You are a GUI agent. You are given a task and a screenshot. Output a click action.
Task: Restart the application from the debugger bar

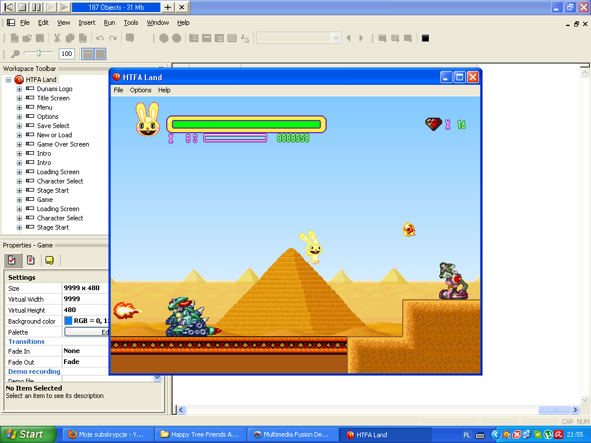(x=9, y=7)
